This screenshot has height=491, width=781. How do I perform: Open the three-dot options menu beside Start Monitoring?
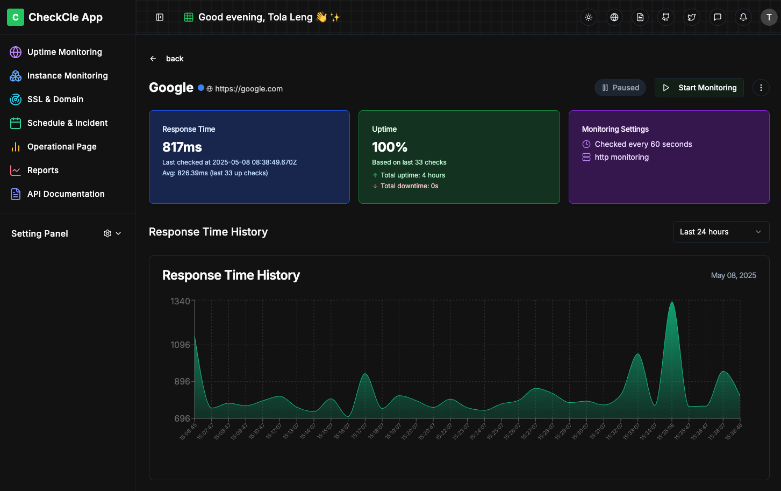point(761,87)
